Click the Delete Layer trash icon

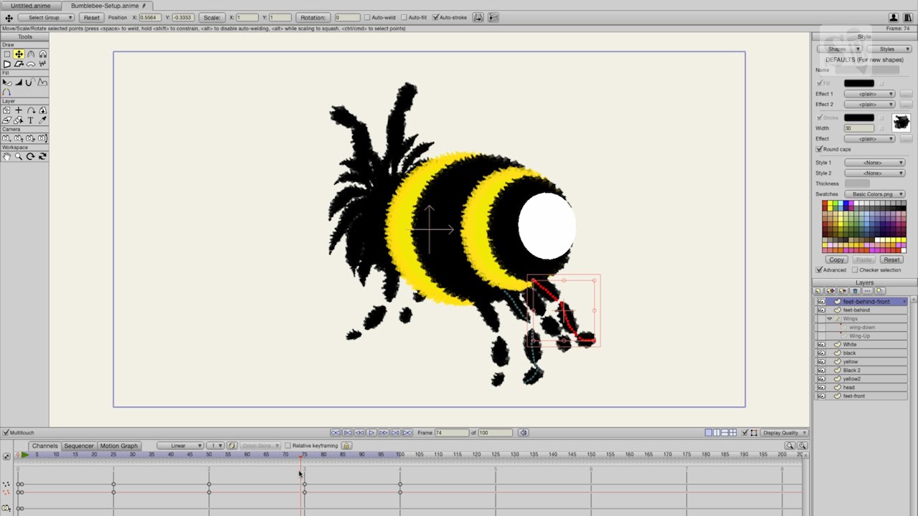[x=855, y=291]
